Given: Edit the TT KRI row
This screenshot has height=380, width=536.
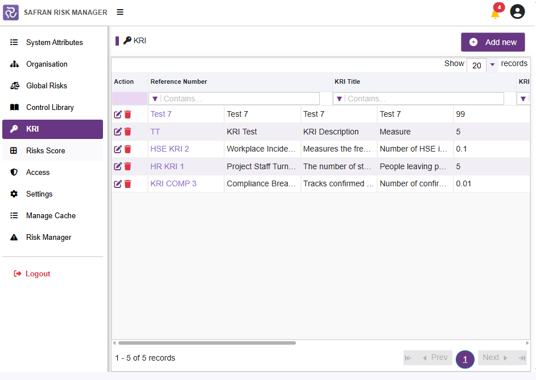Looking at the screenshot, I should tap(118, 132).
